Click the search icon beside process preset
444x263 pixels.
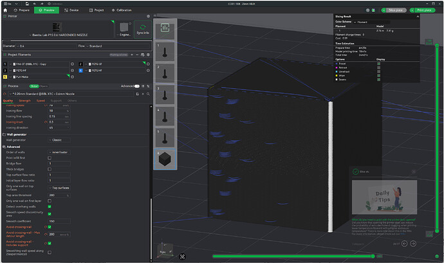(148, 94)
